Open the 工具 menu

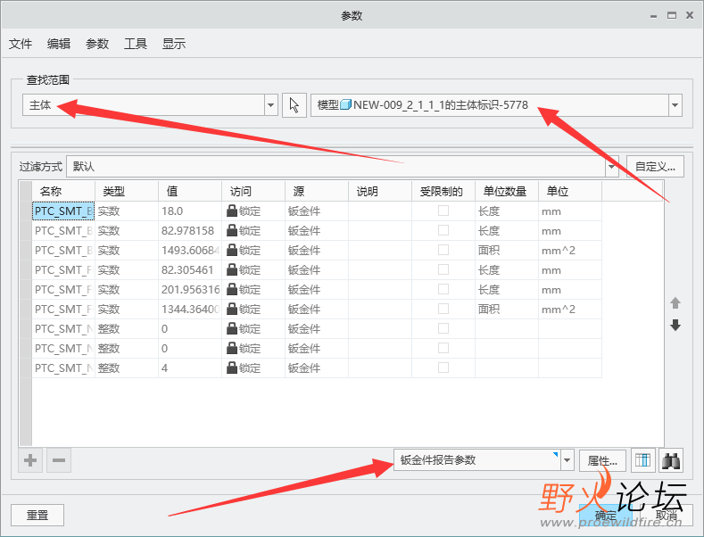point(136,44)
